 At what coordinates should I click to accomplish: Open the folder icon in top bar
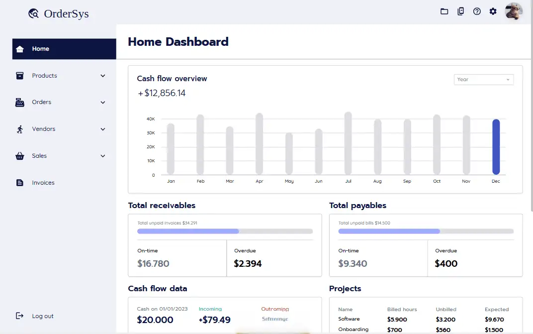[x=444, y=11]
